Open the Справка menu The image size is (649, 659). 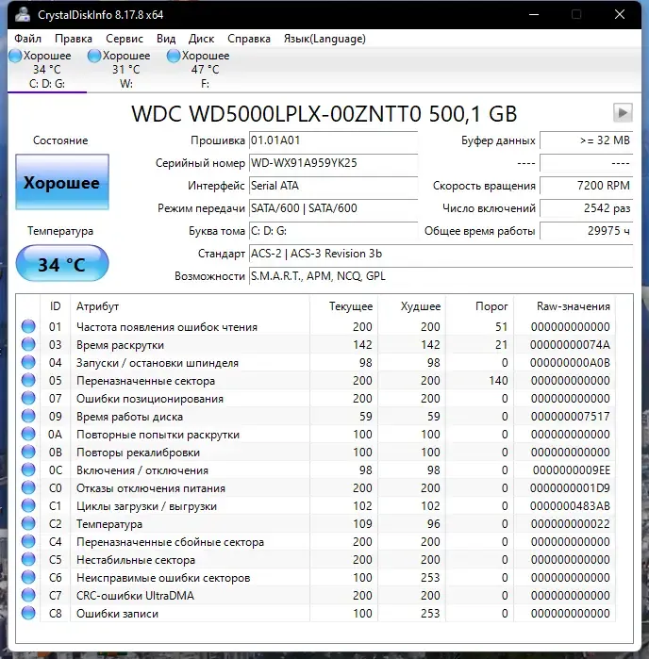(x=249, y=39)
